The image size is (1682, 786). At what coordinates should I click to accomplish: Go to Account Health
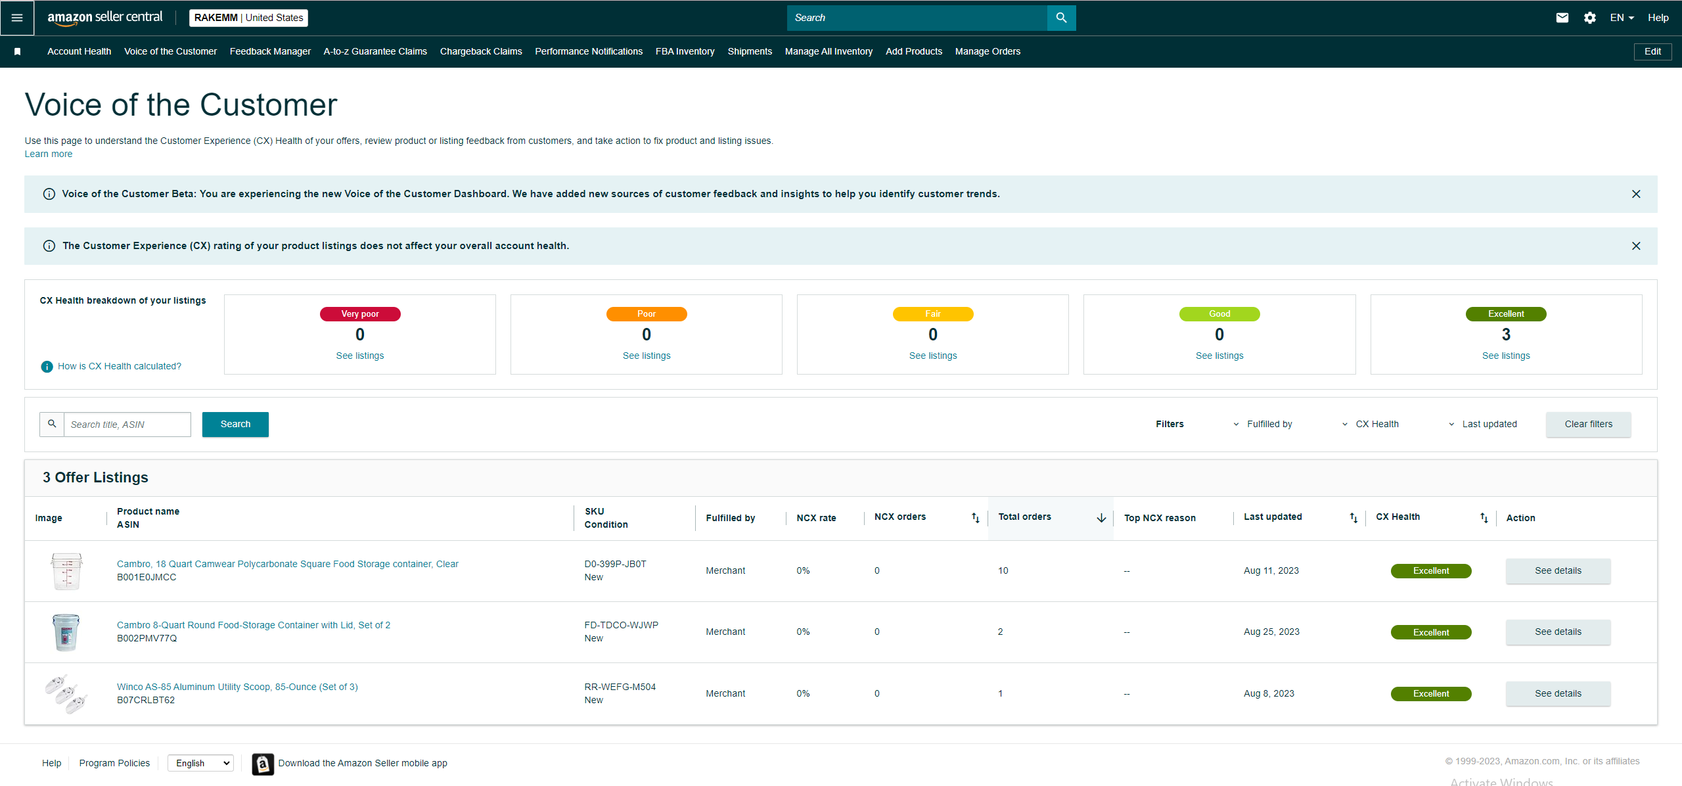pyautogui.click(x=80, y=51)
